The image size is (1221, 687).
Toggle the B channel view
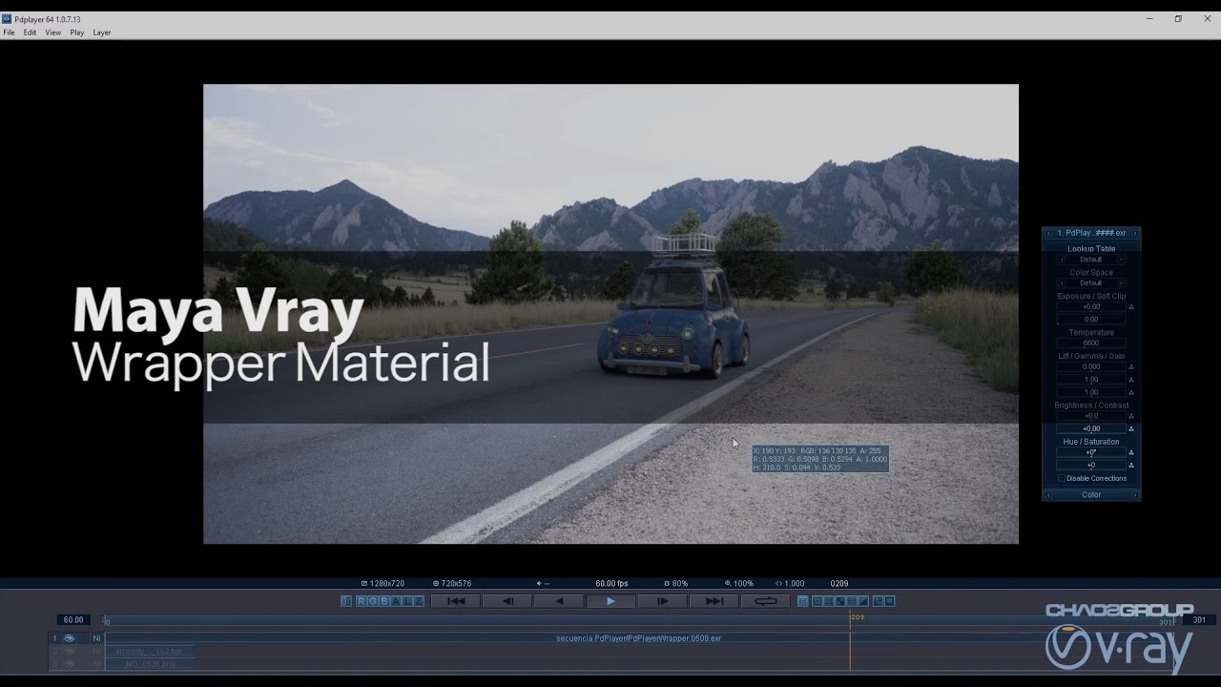384,601
